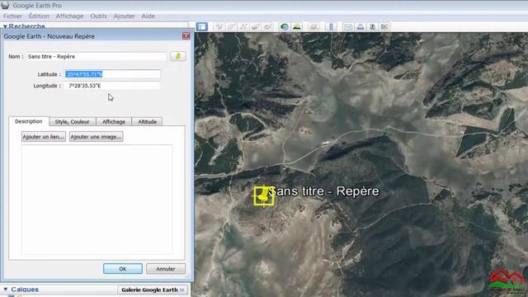Viewport: 528px width, 297px height.
Task: Open the Fichier menu
Action: pyautogui.click(x=12, y=16)
